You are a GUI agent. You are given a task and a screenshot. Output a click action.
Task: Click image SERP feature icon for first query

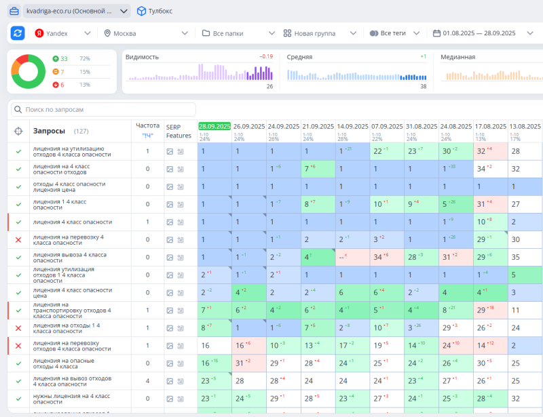[x=170, y=152]
